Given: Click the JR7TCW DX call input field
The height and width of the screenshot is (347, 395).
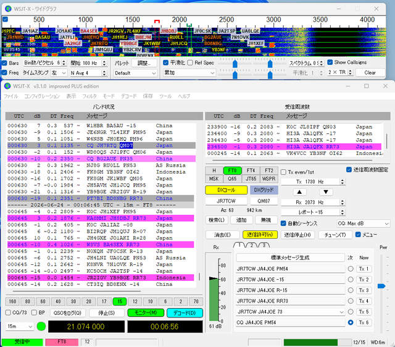Looking at the screenshot, I should click(226, 201).
